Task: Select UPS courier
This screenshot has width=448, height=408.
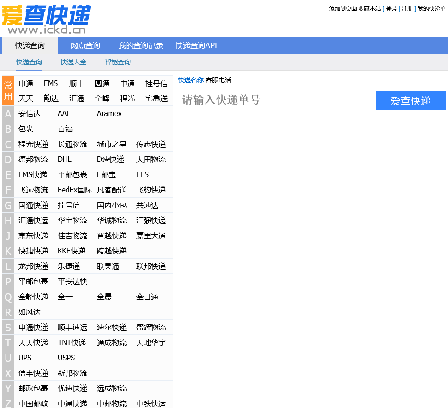Action: pyautogui.click(x=25, y=358)
